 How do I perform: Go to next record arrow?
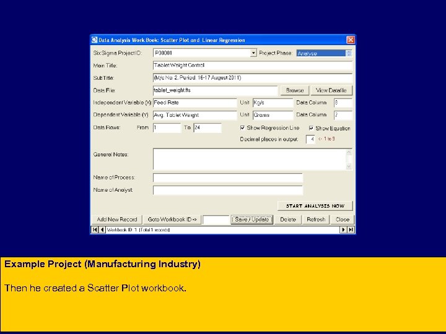(344, 229)
